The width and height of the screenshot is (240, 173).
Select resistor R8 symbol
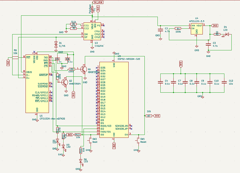click(x=58, y=76)
